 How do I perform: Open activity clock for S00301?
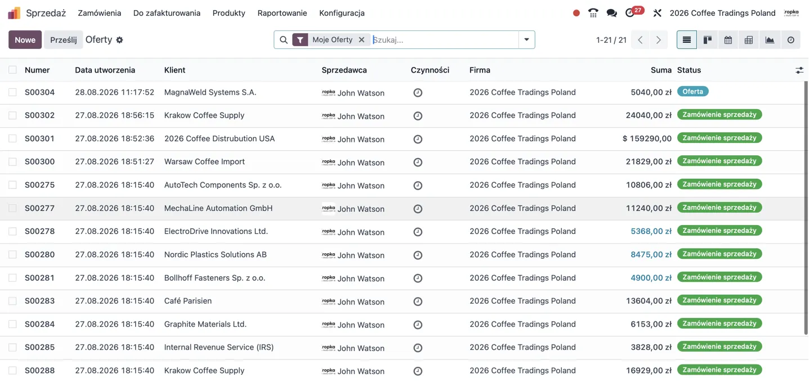418,139
